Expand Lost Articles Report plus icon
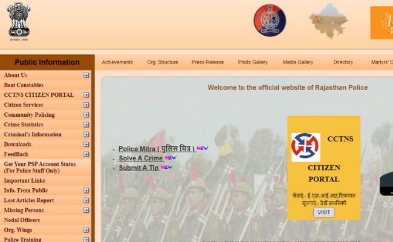This screenshot has height=242, width=393. tap(86, 200)
